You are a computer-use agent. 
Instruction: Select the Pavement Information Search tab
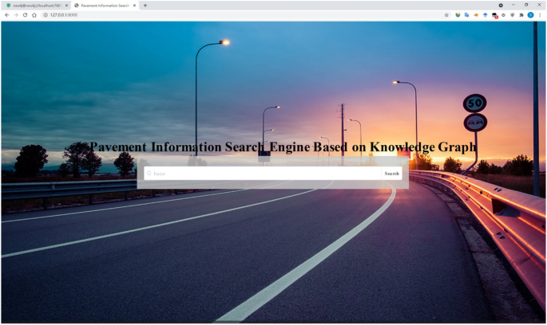coord(104,5)
